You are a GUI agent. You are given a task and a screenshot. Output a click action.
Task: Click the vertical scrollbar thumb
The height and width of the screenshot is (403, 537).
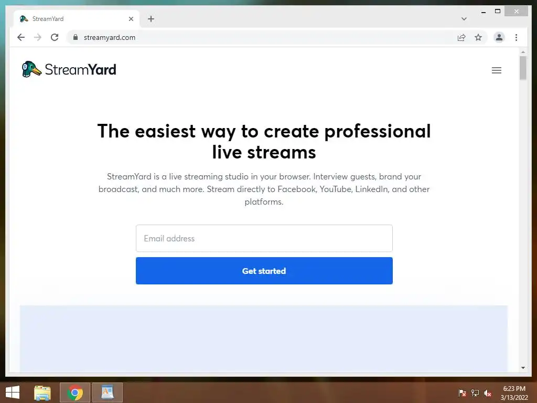pyautogui.click(x=523, y=68)
